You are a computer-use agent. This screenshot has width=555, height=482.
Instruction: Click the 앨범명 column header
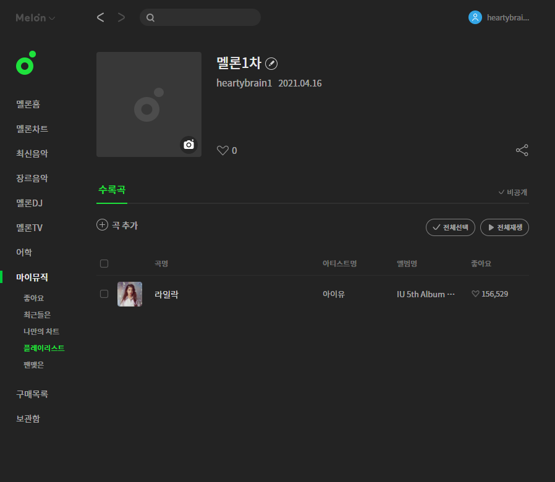click(x=407, y=264)
